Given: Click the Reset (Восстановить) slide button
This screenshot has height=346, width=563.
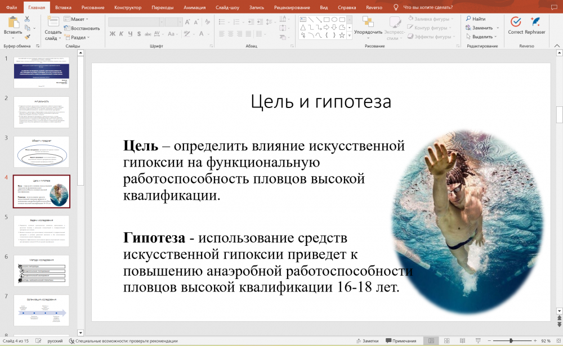Looking at the screenshot, I should [82, 28].
